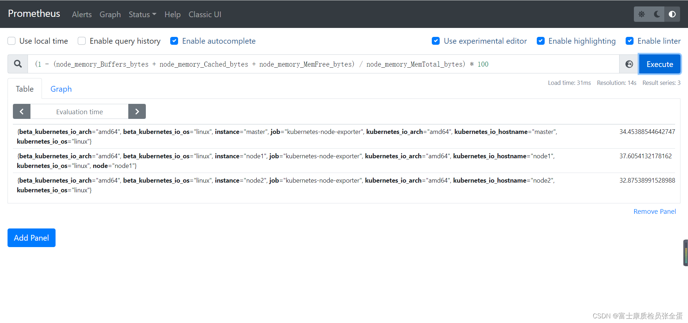Select the Table tab

click(x=25, y=89)
